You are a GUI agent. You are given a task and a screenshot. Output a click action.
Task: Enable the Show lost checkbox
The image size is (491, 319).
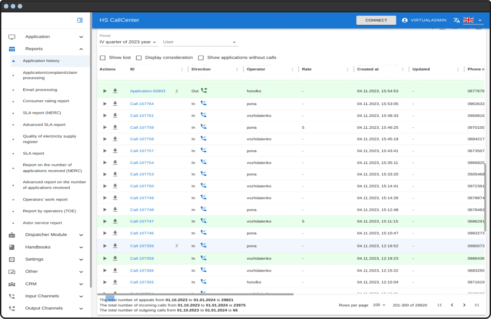(x=103, y=58)
